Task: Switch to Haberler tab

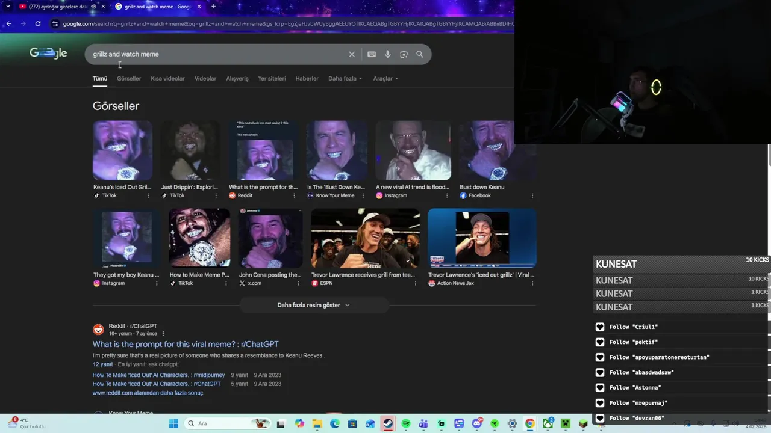Action: (307, 78)
